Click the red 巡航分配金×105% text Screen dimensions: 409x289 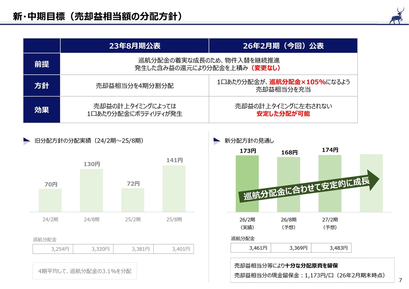(x=297, y=82)
